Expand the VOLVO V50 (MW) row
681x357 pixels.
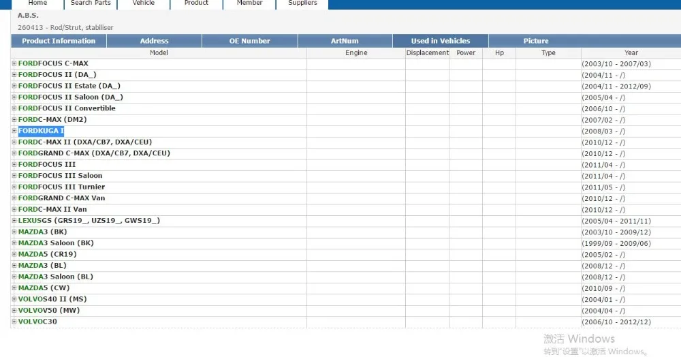click(x=14, y=311)
